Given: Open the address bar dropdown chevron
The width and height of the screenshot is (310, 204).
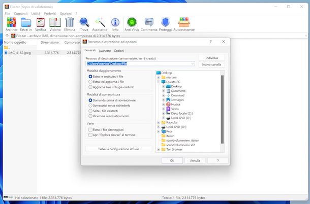Looking at the screenshot, I should pos(306,36).
